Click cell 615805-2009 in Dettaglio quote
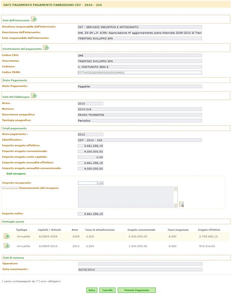The width and height of the screenshot is (233, 295). (x=48, y=237)
